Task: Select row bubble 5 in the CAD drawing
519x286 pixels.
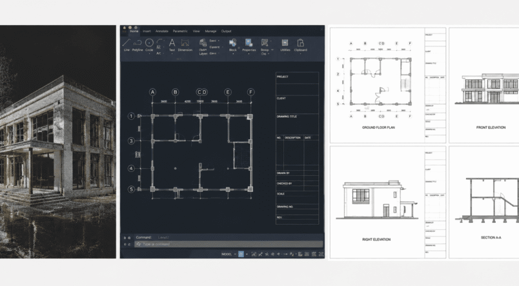Action: [131, 189]
